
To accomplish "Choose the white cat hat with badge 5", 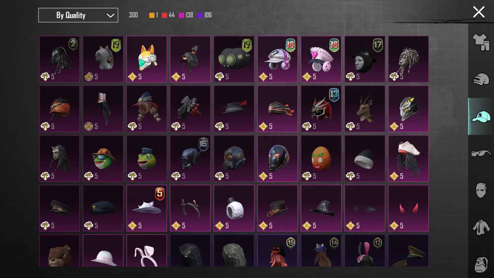I will pyautogui.click(x=147, y=208).
